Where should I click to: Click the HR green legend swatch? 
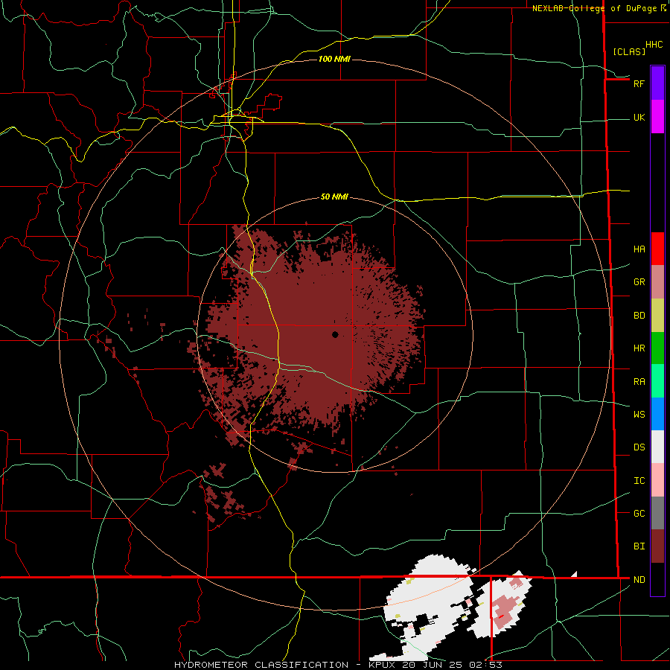point(657,348)
